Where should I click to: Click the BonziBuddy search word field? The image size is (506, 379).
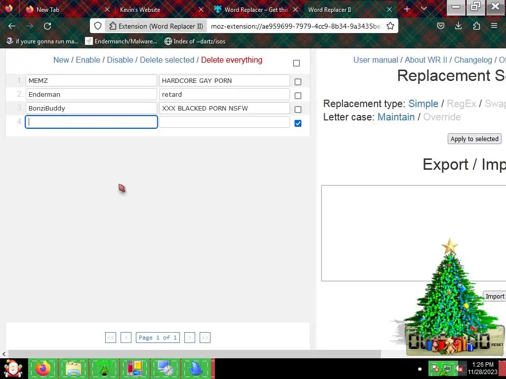(x=91, y=108)
